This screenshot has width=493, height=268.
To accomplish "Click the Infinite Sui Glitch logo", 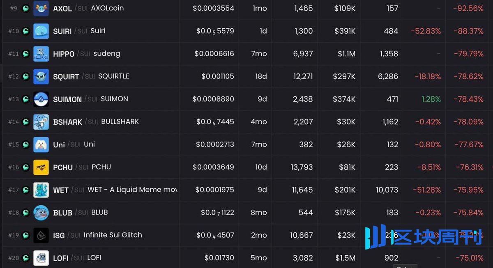I will coord(41,235).
